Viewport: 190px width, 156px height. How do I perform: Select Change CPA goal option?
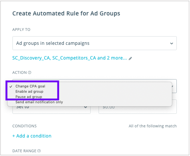point(30,86)
